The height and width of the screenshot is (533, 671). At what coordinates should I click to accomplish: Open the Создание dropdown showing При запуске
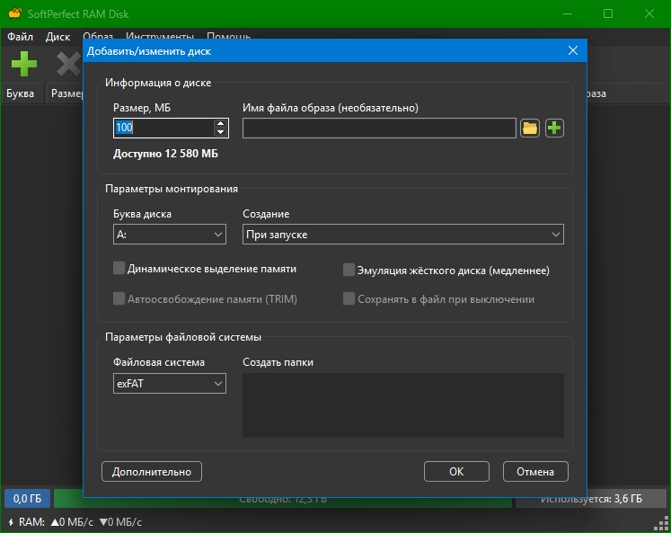(403, 235)
